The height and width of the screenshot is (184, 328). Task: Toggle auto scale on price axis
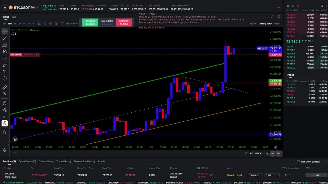pyautogui.click(x=279, y=154)
